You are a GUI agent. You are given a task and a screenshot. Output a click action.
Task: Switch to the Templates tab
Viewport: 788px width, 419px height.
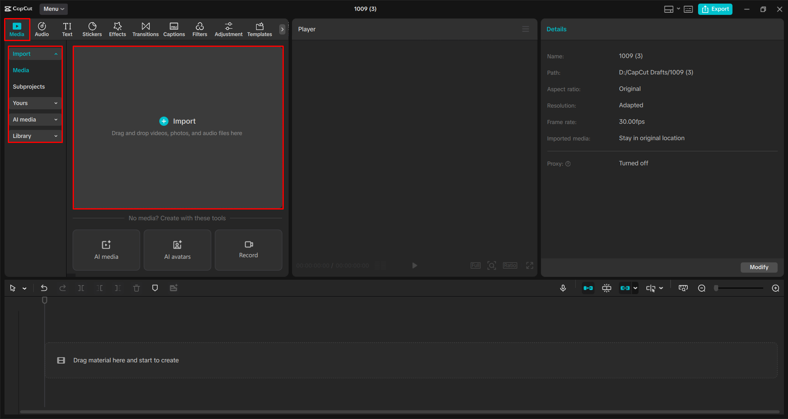pyautogui.click(x=259, y=29)
